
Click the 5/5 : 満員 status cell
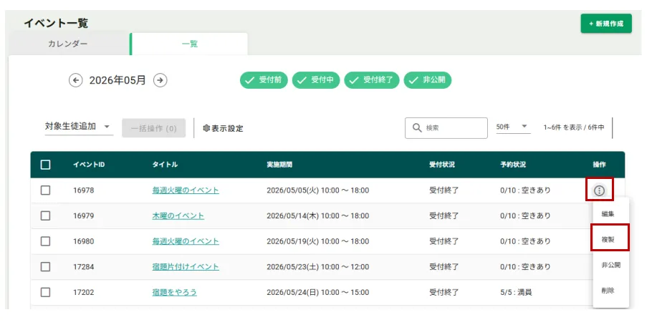(x=516, y=292)
